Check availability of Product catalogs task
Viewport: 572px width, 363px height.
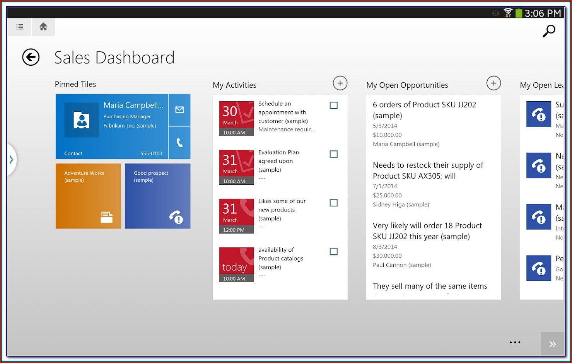[x=333, y=252]
